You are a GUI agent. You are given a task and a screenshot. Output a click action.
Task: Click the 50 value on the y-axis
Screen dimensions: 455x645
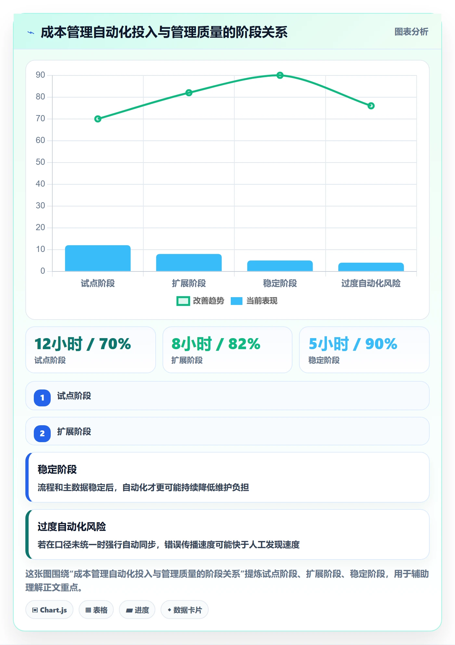[x=40, y=162]
